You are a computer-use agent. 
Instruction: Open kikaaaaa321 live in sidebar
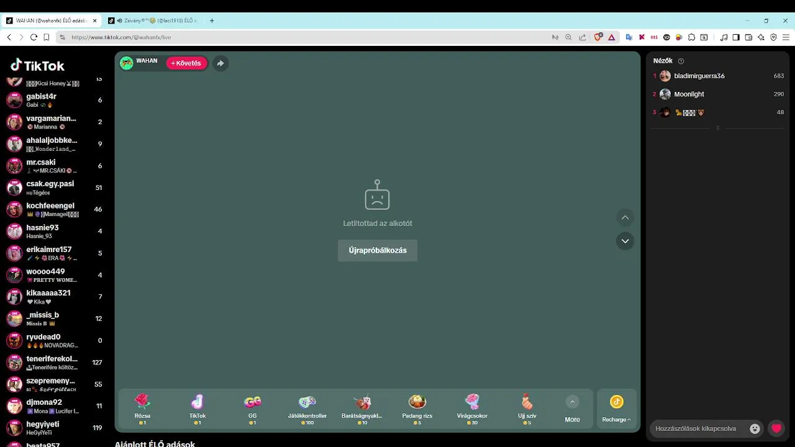point(55,297)
